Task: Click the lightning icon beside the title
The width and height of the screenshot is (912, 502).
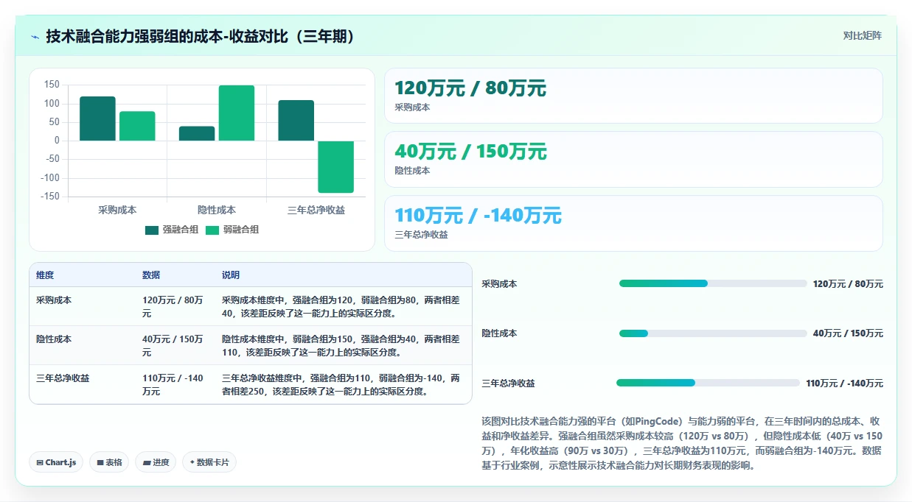Action: [35, 37]
